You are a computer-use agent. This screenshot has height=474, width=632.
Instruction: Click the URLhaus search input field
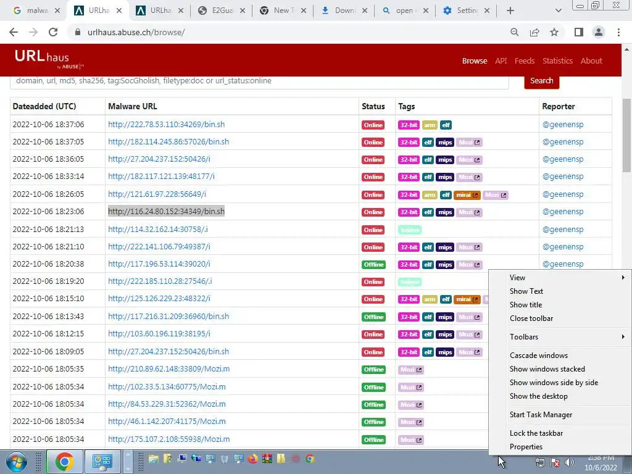point(259,81)
